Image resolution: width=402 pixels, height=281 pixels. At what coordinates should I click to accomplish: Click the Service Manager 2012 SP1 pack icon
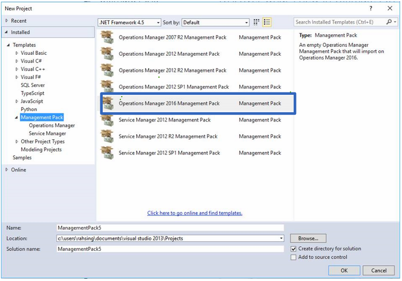pos(107,153)
